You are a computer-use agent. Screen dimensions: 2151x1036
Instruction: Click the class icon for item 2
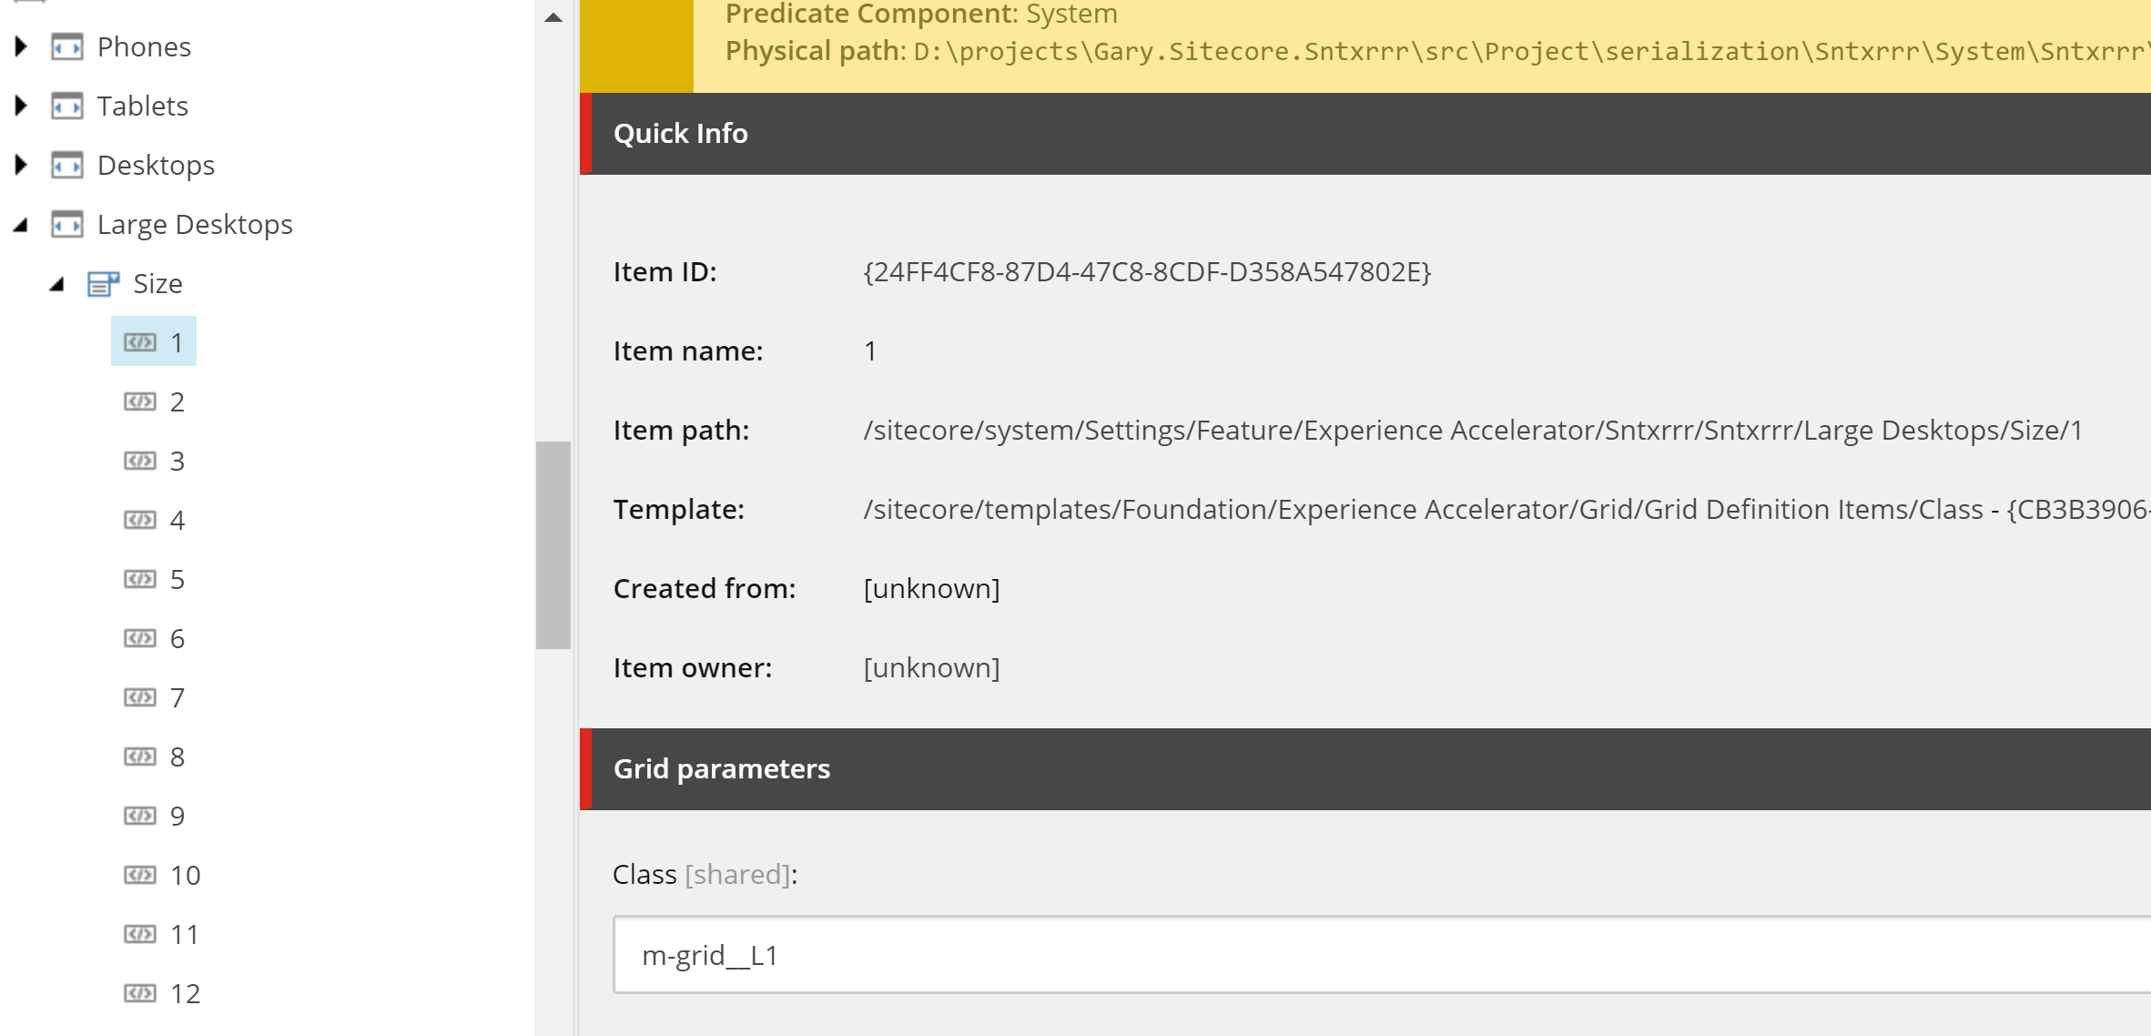point(140,401)
